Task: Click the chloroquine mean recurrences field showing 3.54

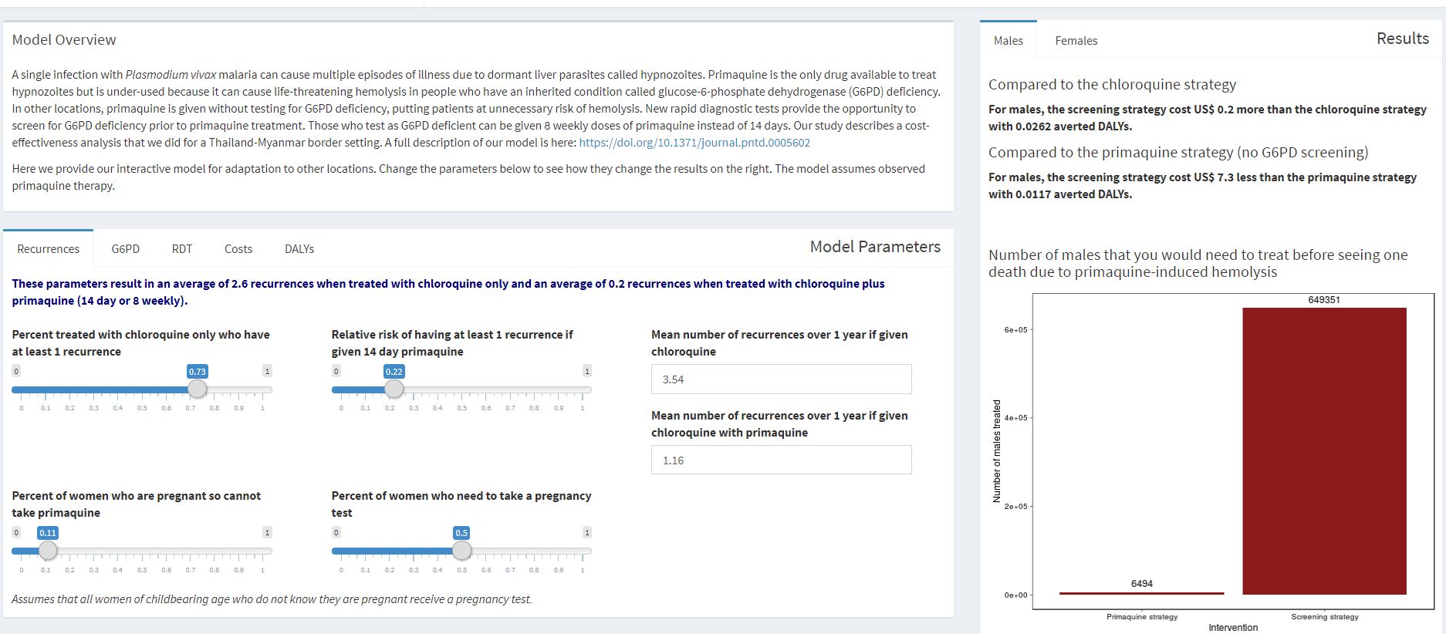Action: [x=781, y=379]
